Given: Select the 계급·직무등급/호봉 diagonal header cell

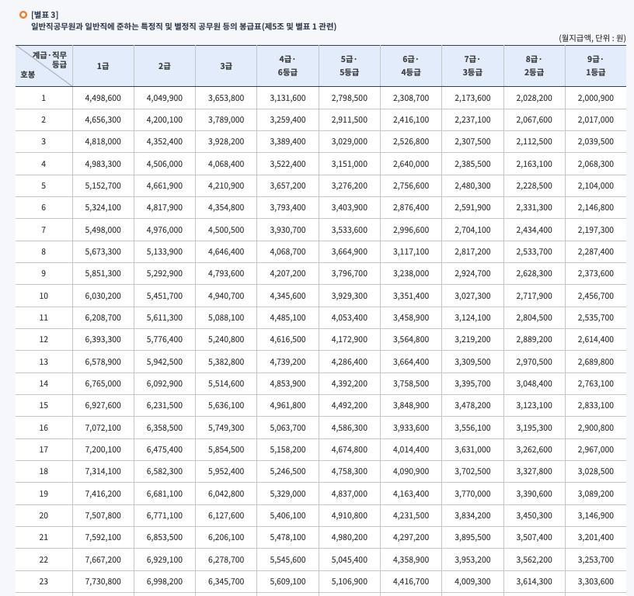Looking at the screenshot, I should [x=44, y=66].
